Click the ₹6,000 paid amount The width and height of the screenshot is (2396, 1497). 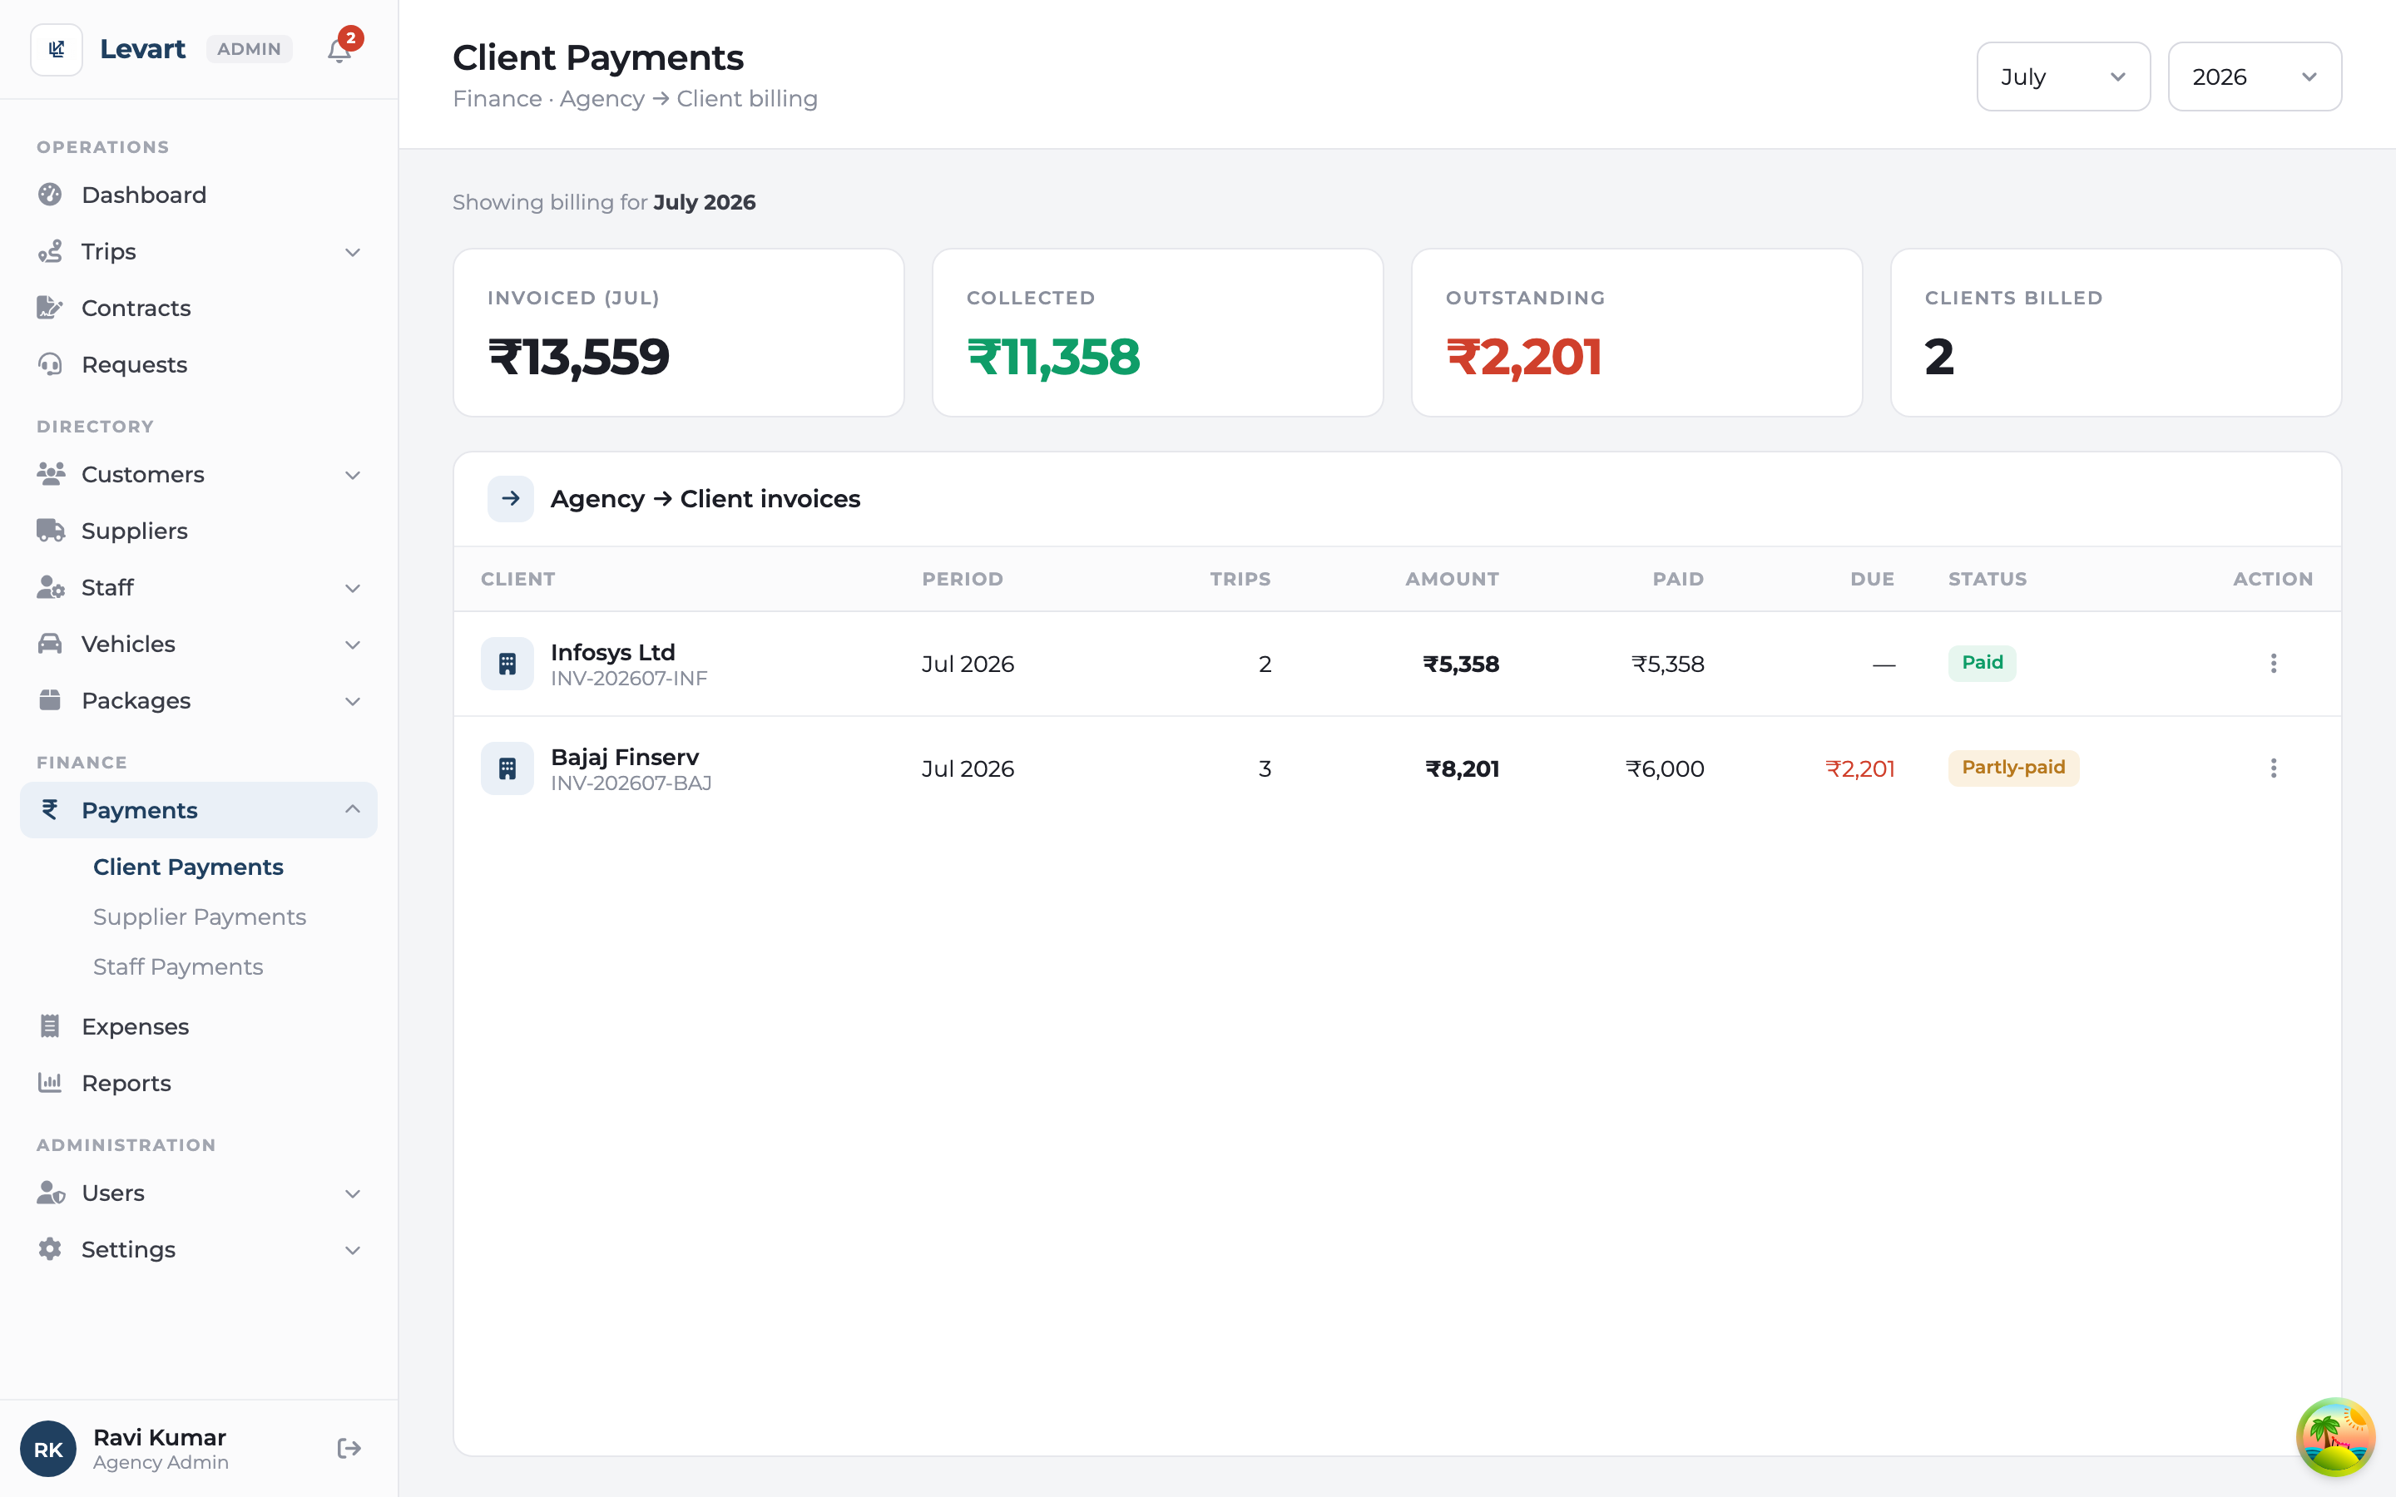[1665, 768]
